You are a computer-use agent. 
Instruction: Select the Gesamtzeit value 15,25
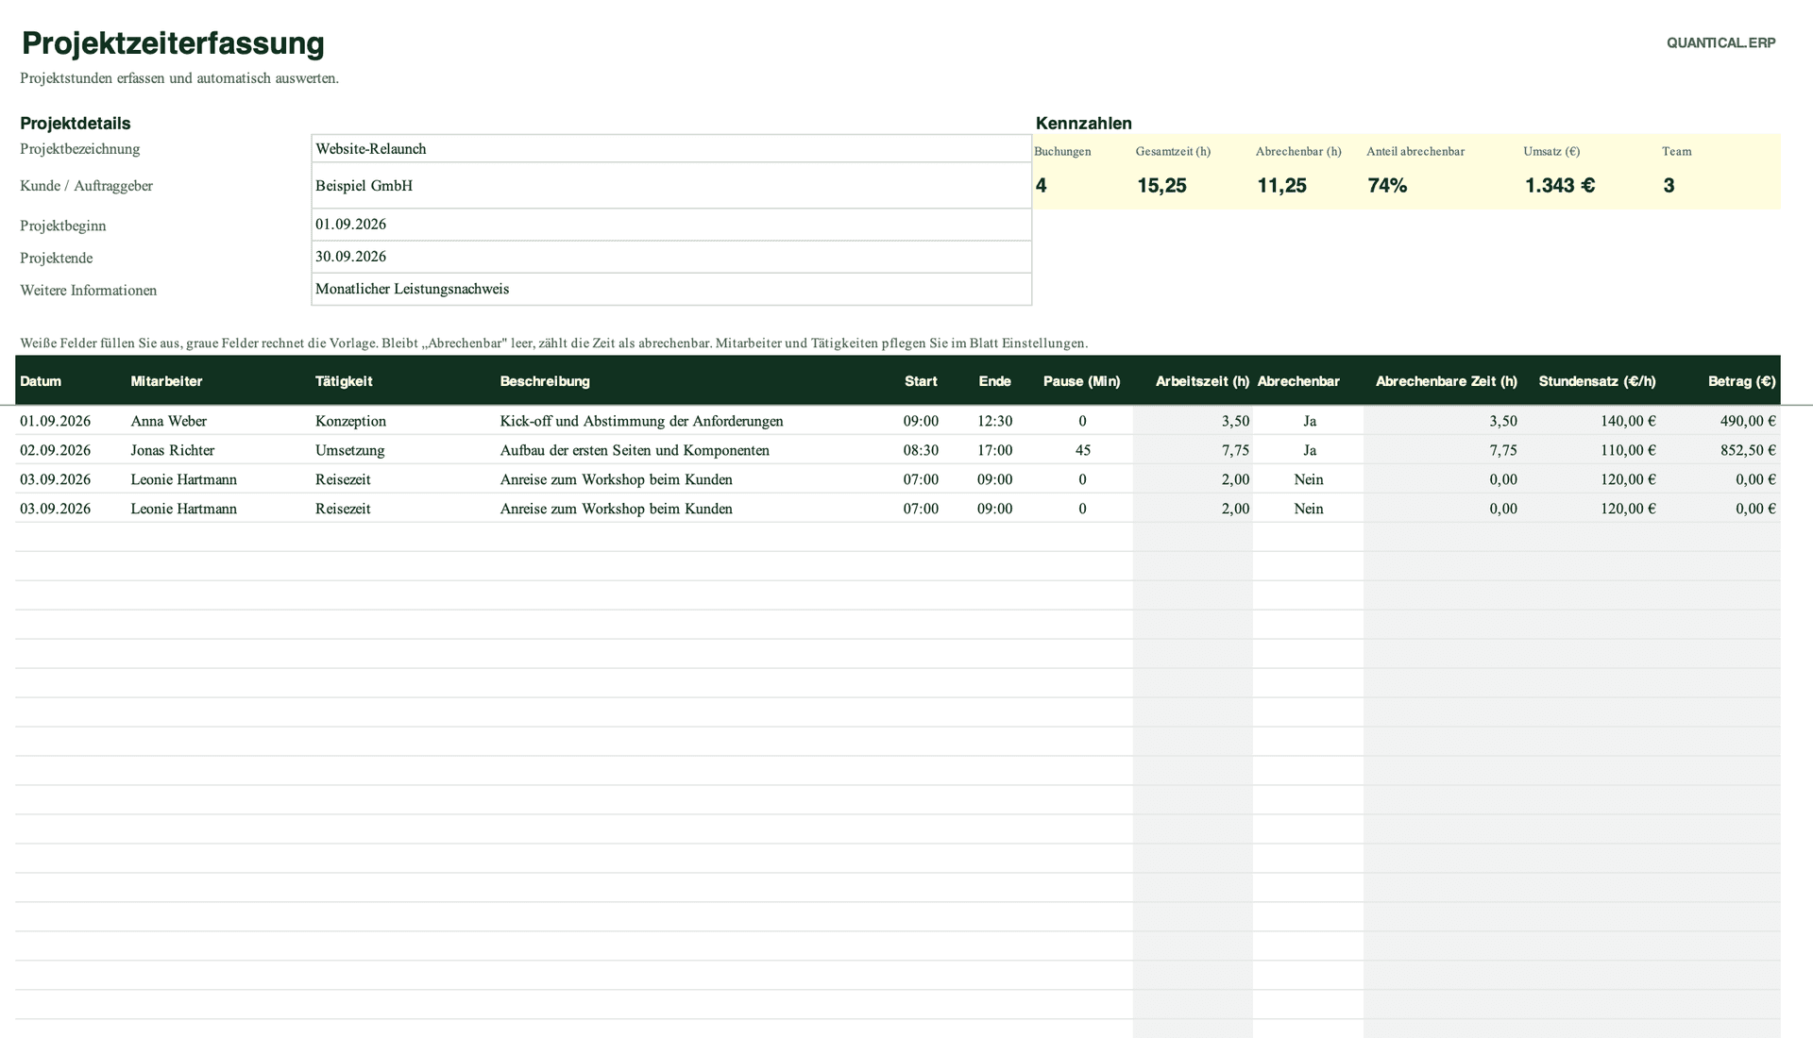tap(1161, 185)
